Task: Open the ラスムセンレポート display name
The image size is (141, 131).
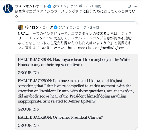Action: pos(31,6)
